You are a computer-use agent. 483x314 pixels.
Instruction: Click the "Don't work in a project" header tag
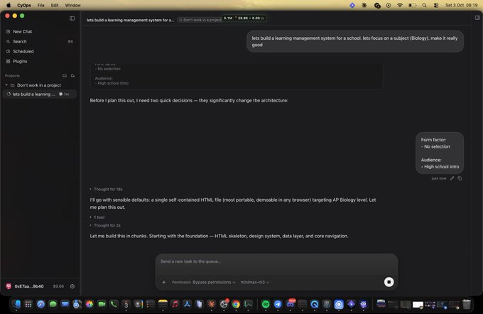click(200, 20)
